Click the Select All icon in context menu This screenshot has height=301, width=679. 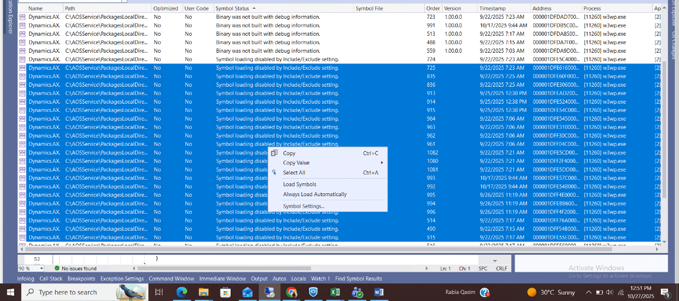[274, 173]
